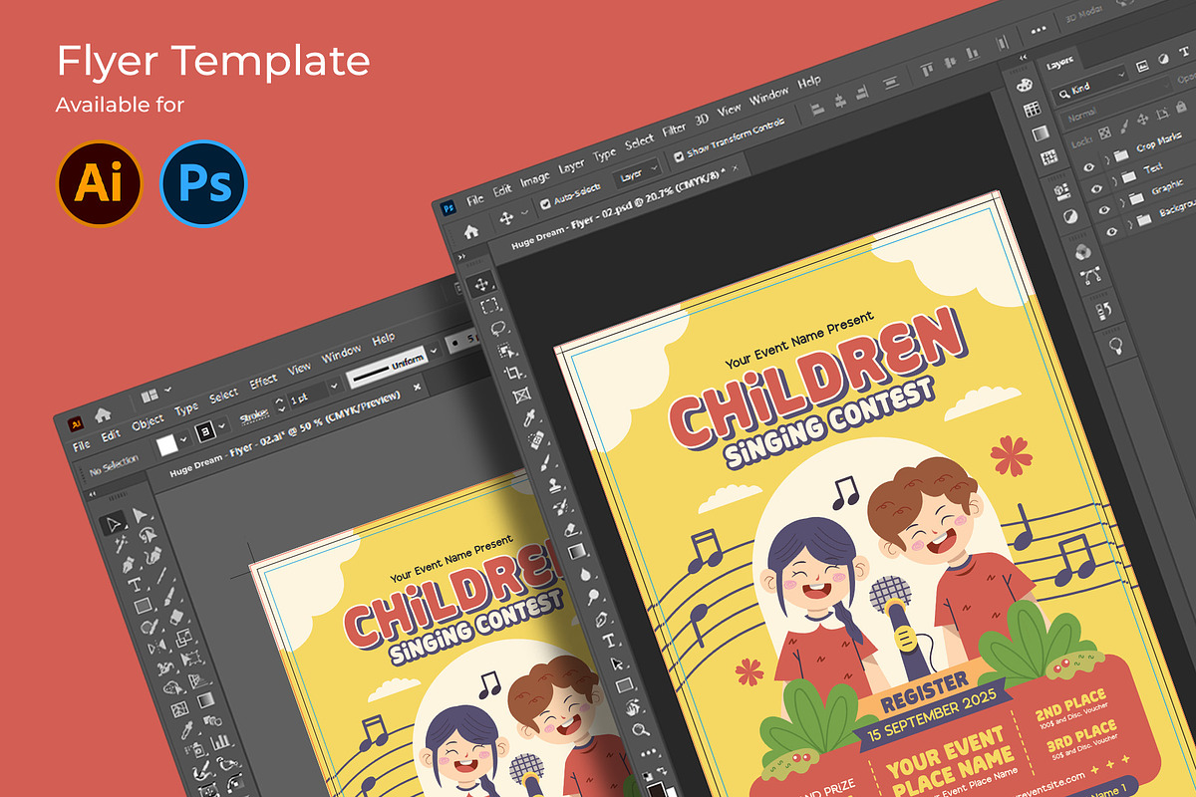Screen dimensions: 1196x797
Task: Open Photoshop's Window menu
Action: (x=768, y=97)
